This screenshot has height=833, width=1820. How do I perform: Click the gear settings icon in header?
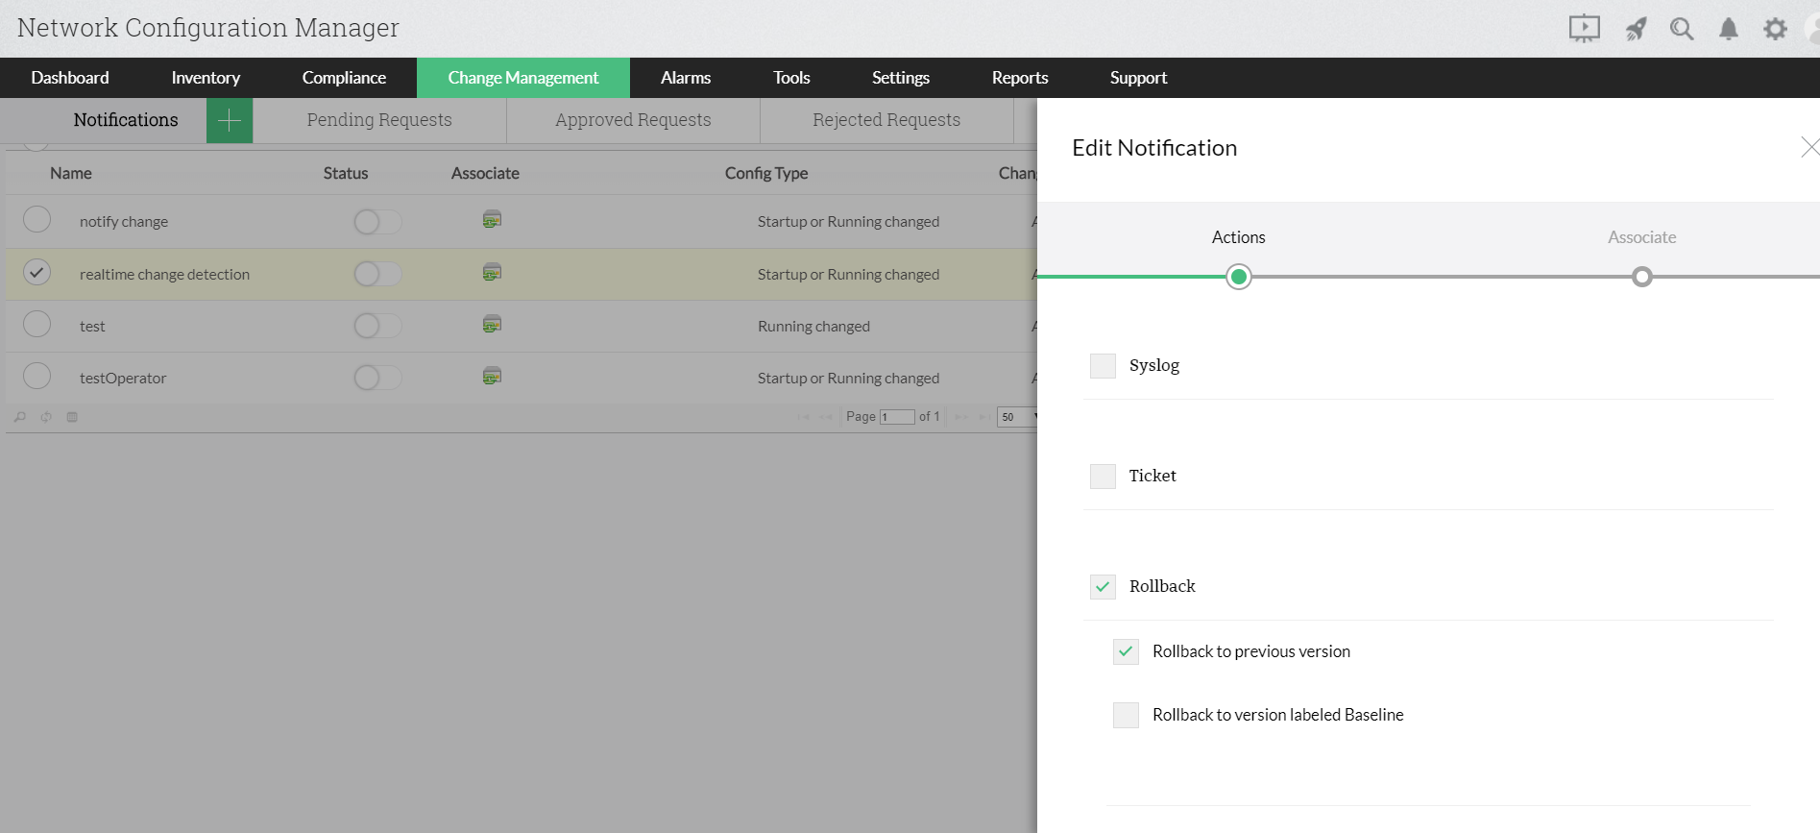(x=1775, y=29)
